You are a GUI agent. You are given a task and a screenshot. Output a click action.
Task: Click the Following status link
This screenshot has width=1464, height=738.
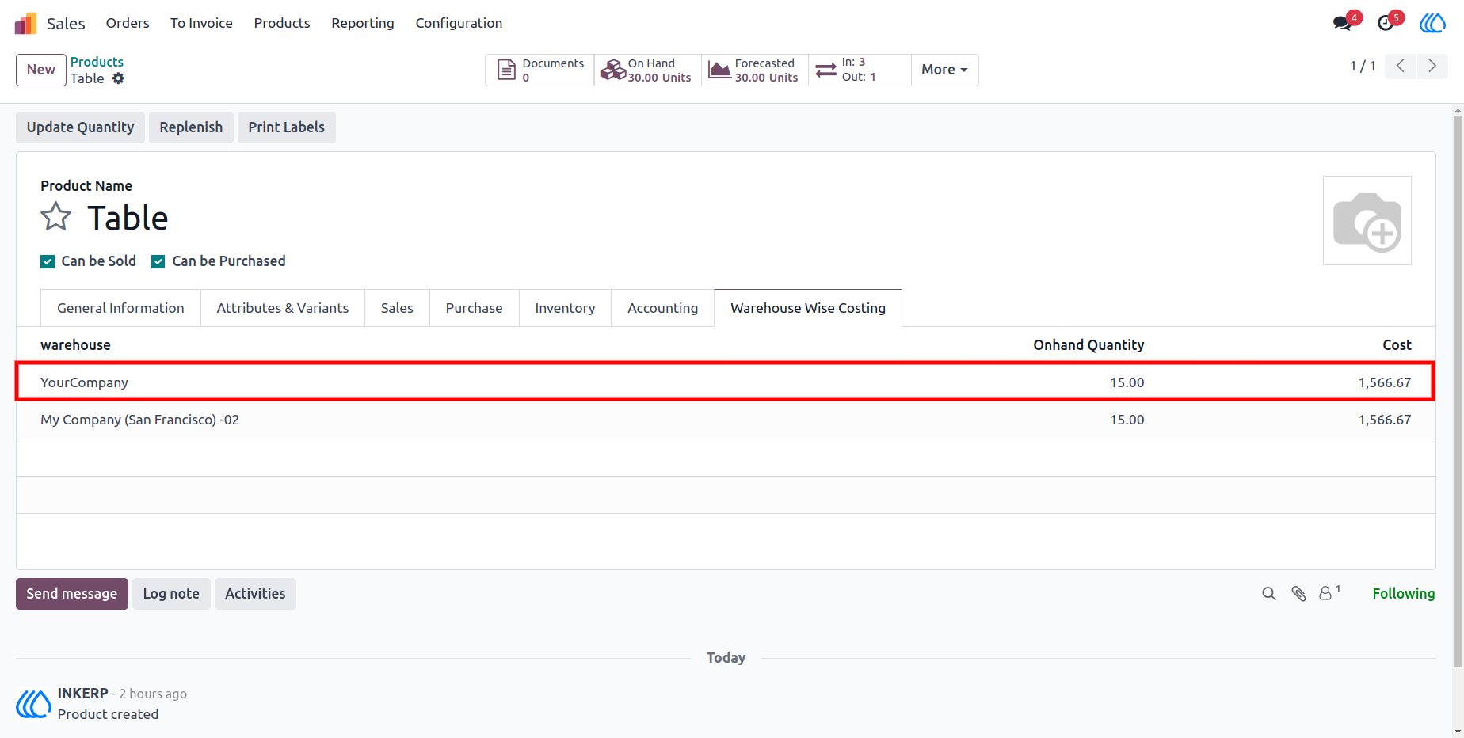click(1404, 594)
